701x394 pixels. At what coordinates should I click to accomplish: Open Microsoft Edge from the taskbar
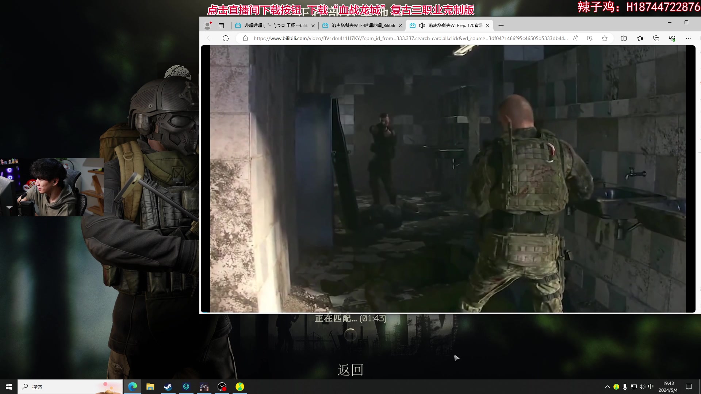[133, 387]
